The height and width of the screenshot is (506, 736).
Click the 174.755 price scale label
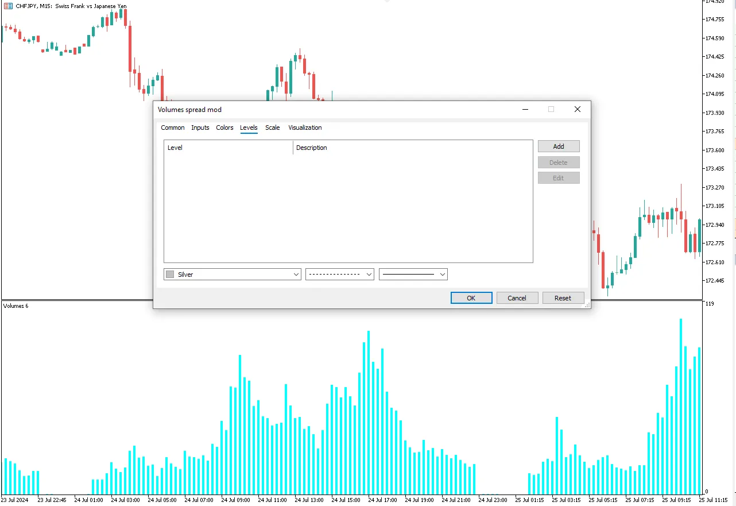tap(714, 20)
